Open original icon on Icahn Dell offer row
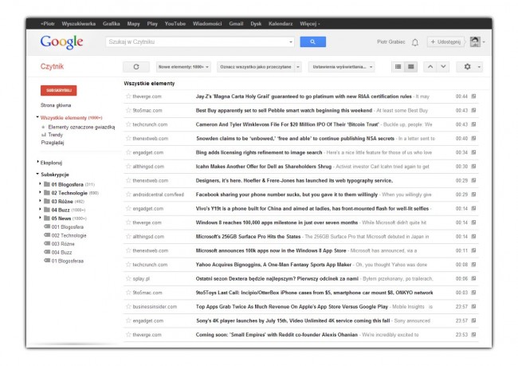 pos(473,167)
